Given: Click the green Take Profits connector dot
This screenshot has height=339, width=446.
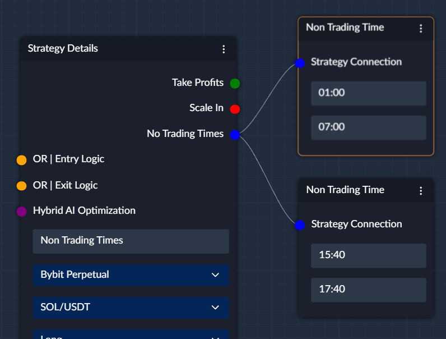Looking at the screenshot, I should point(235,84).
